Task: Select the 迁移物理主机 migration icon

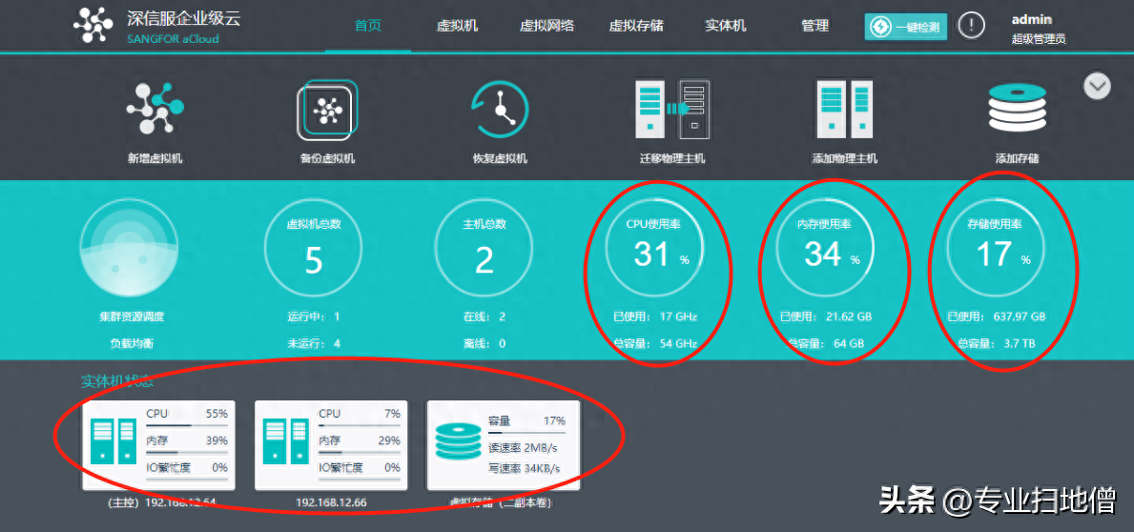Action: click(671, 109)
